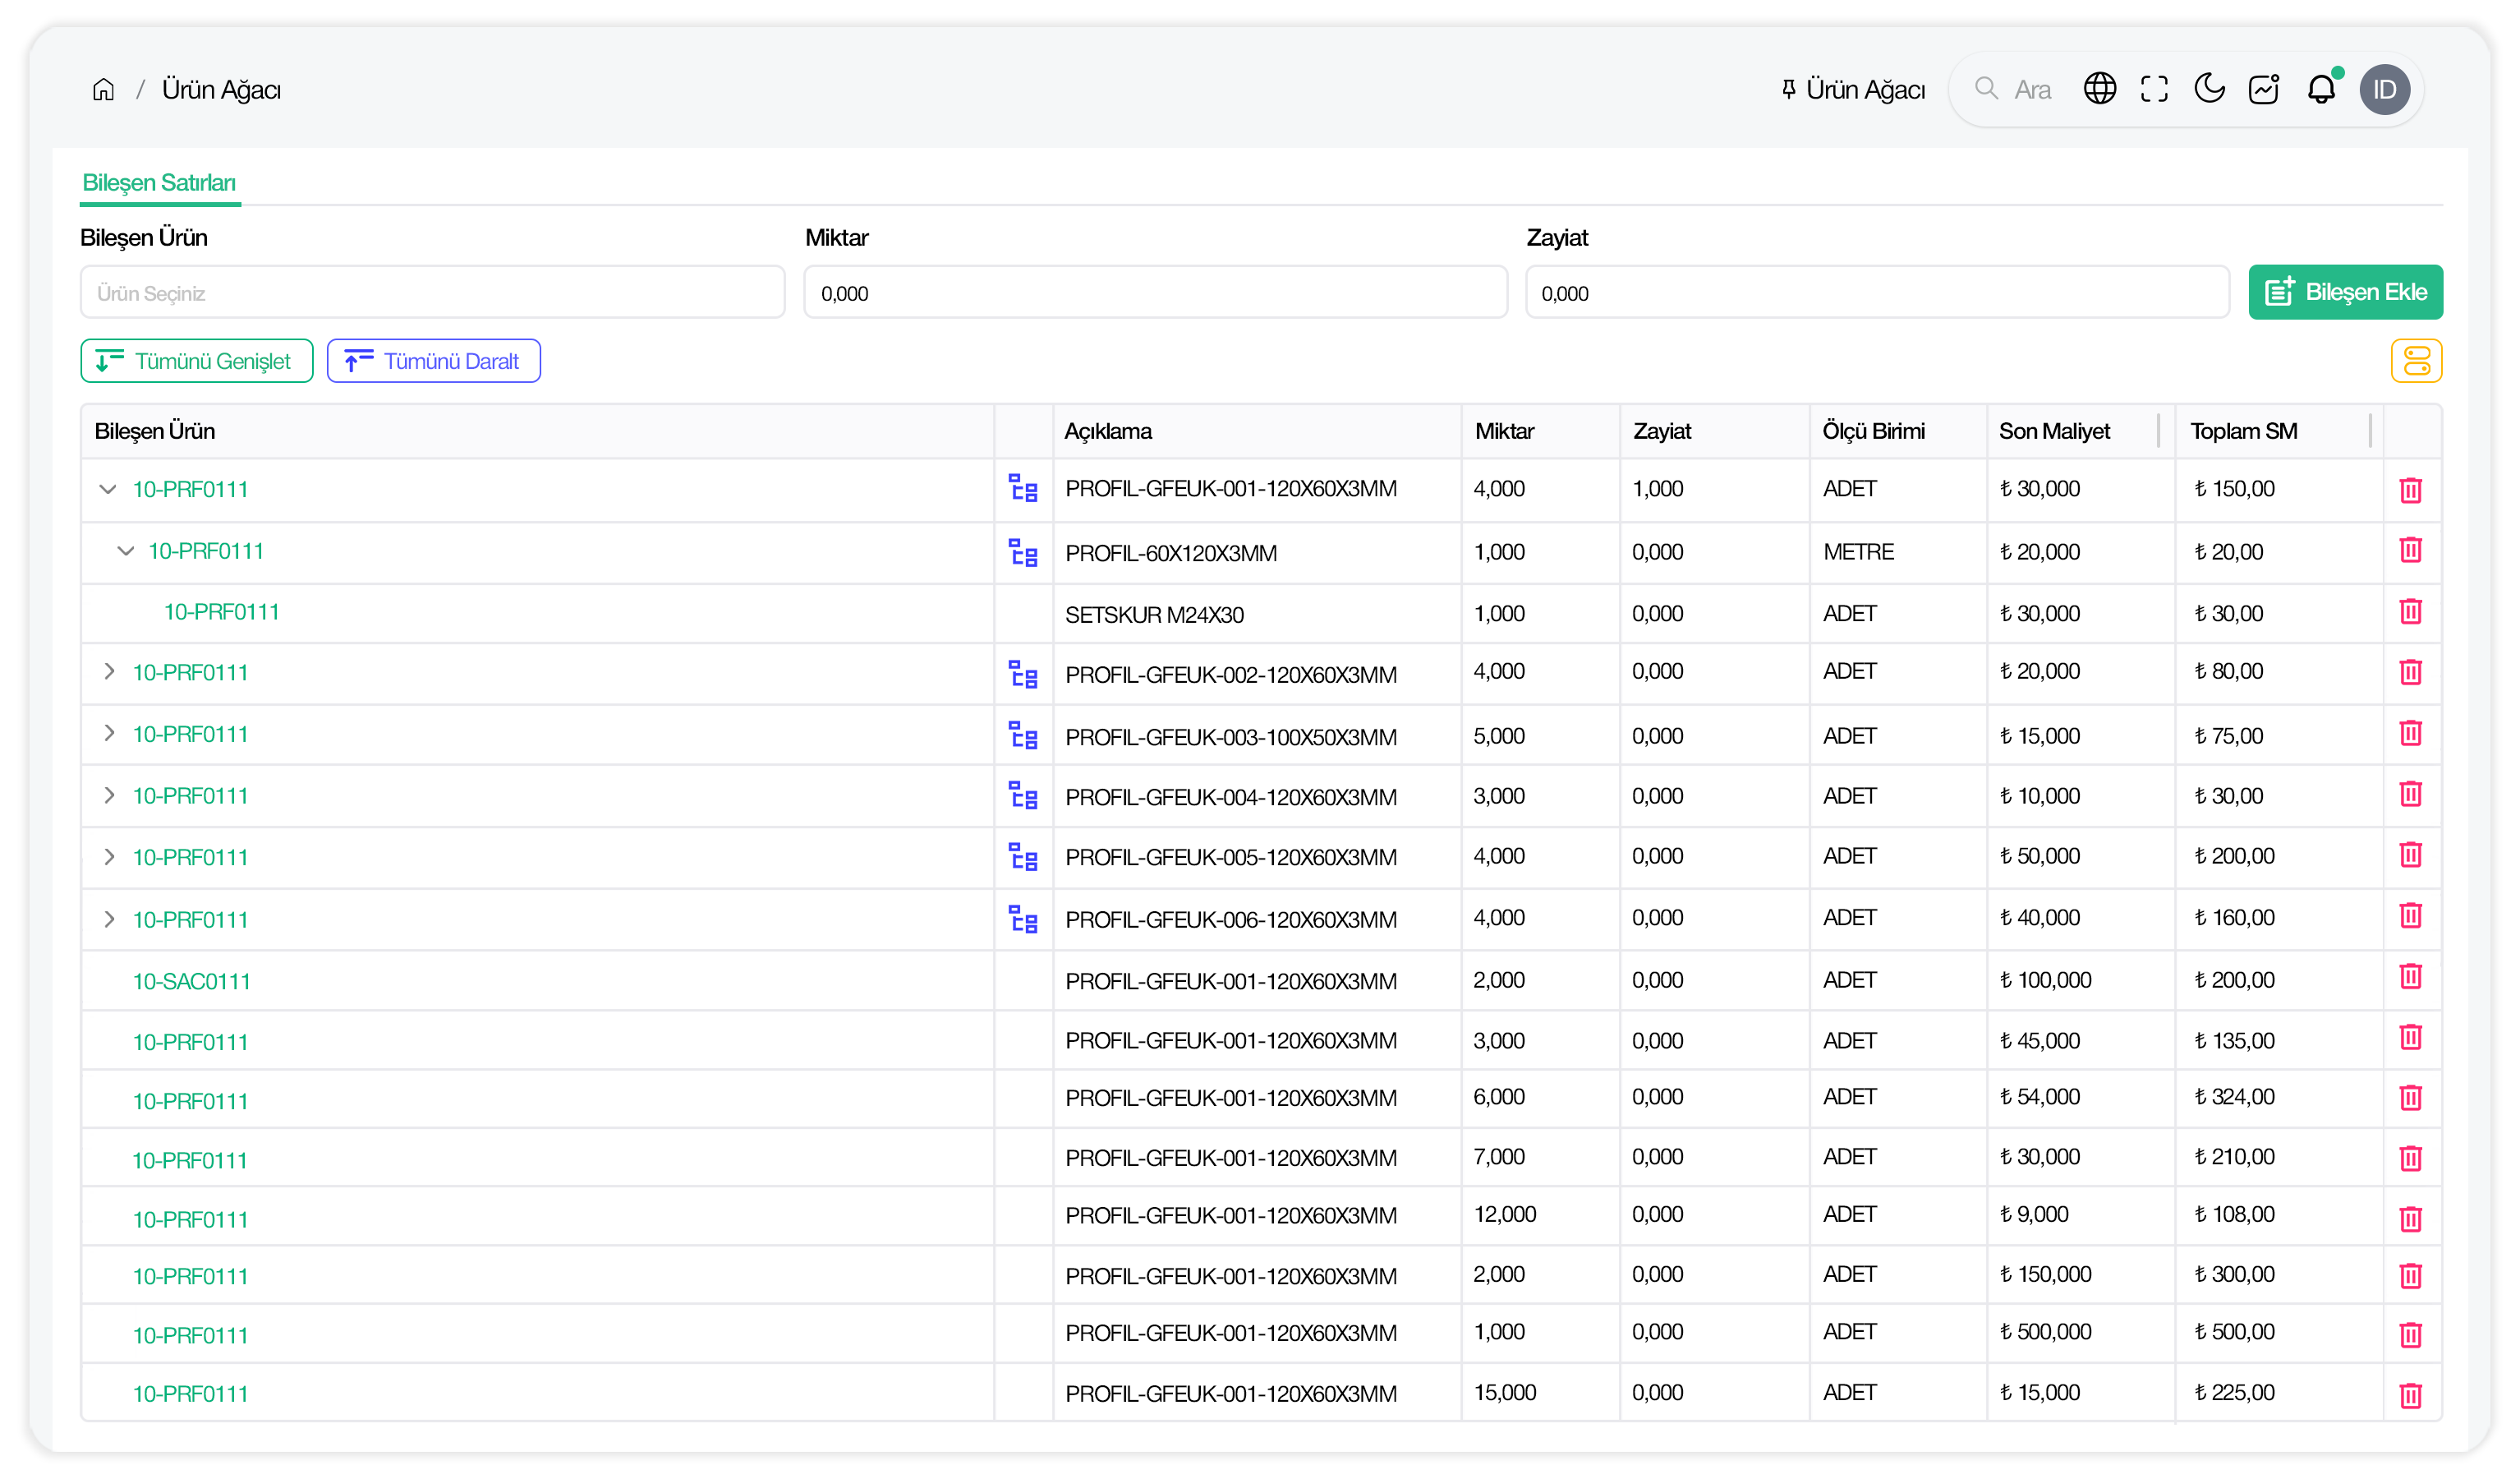Click Ürün Ağacı breadcrumb item
Viewport: 2520px width, 1479px height.
221,90
